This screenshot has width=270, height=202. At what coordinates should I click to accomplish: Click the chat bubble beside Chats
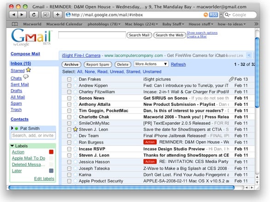(x=26, y=77)
